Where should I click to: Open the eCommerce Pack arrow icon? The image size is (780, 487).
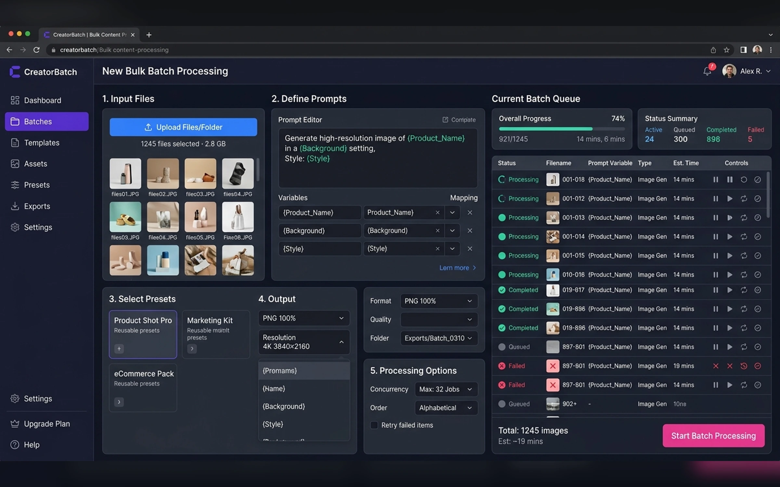(x=119, y=402)
